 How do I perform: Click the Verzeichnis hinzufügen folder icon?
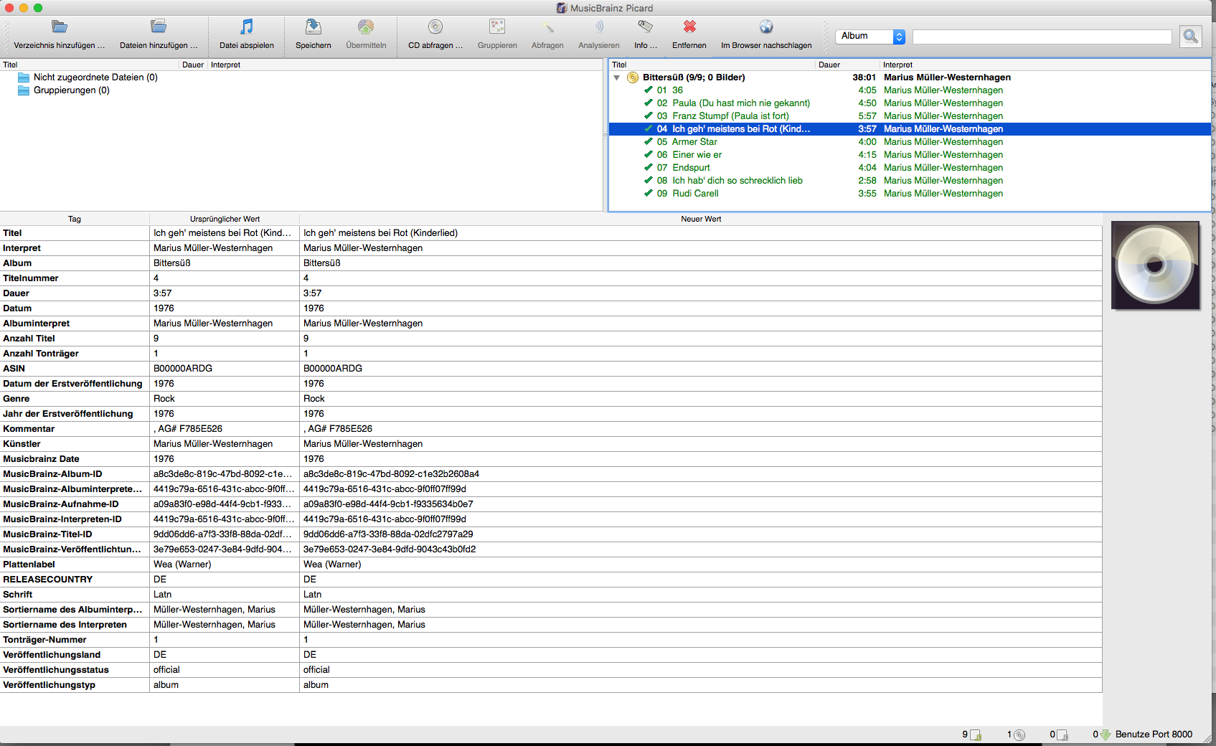60,27
